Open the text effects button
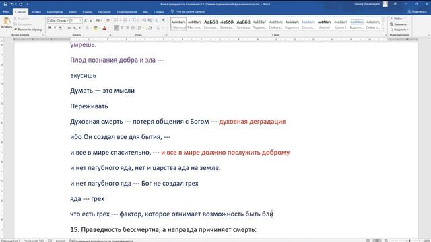The height and width of the screenshot is (242, 431). coord(87,28)
